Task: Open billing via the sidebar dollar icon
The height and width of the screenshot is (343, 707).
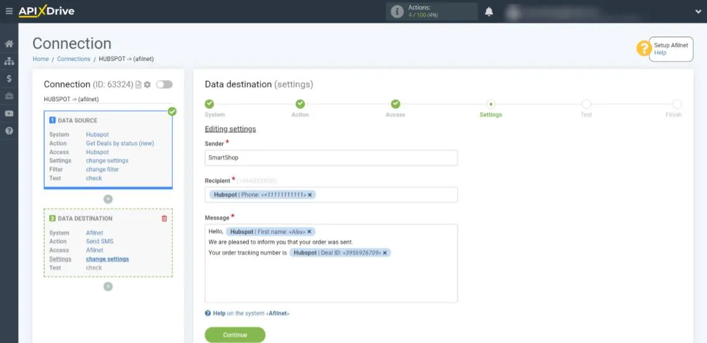Action: click(9, 79)
